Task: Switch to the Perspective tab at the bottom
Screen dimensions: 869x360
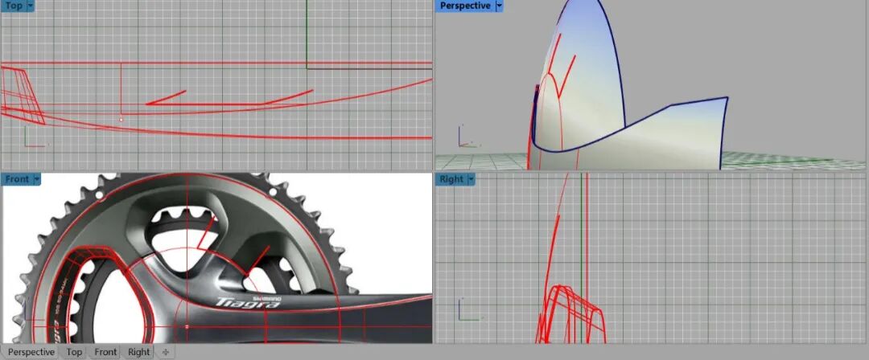Action: pyautogui.click(x=31, y=352)
